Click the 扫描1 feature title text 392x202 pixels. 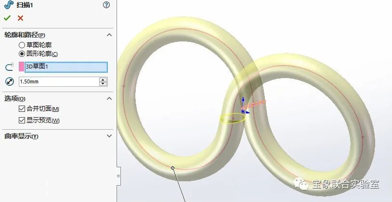pos(25,5)
